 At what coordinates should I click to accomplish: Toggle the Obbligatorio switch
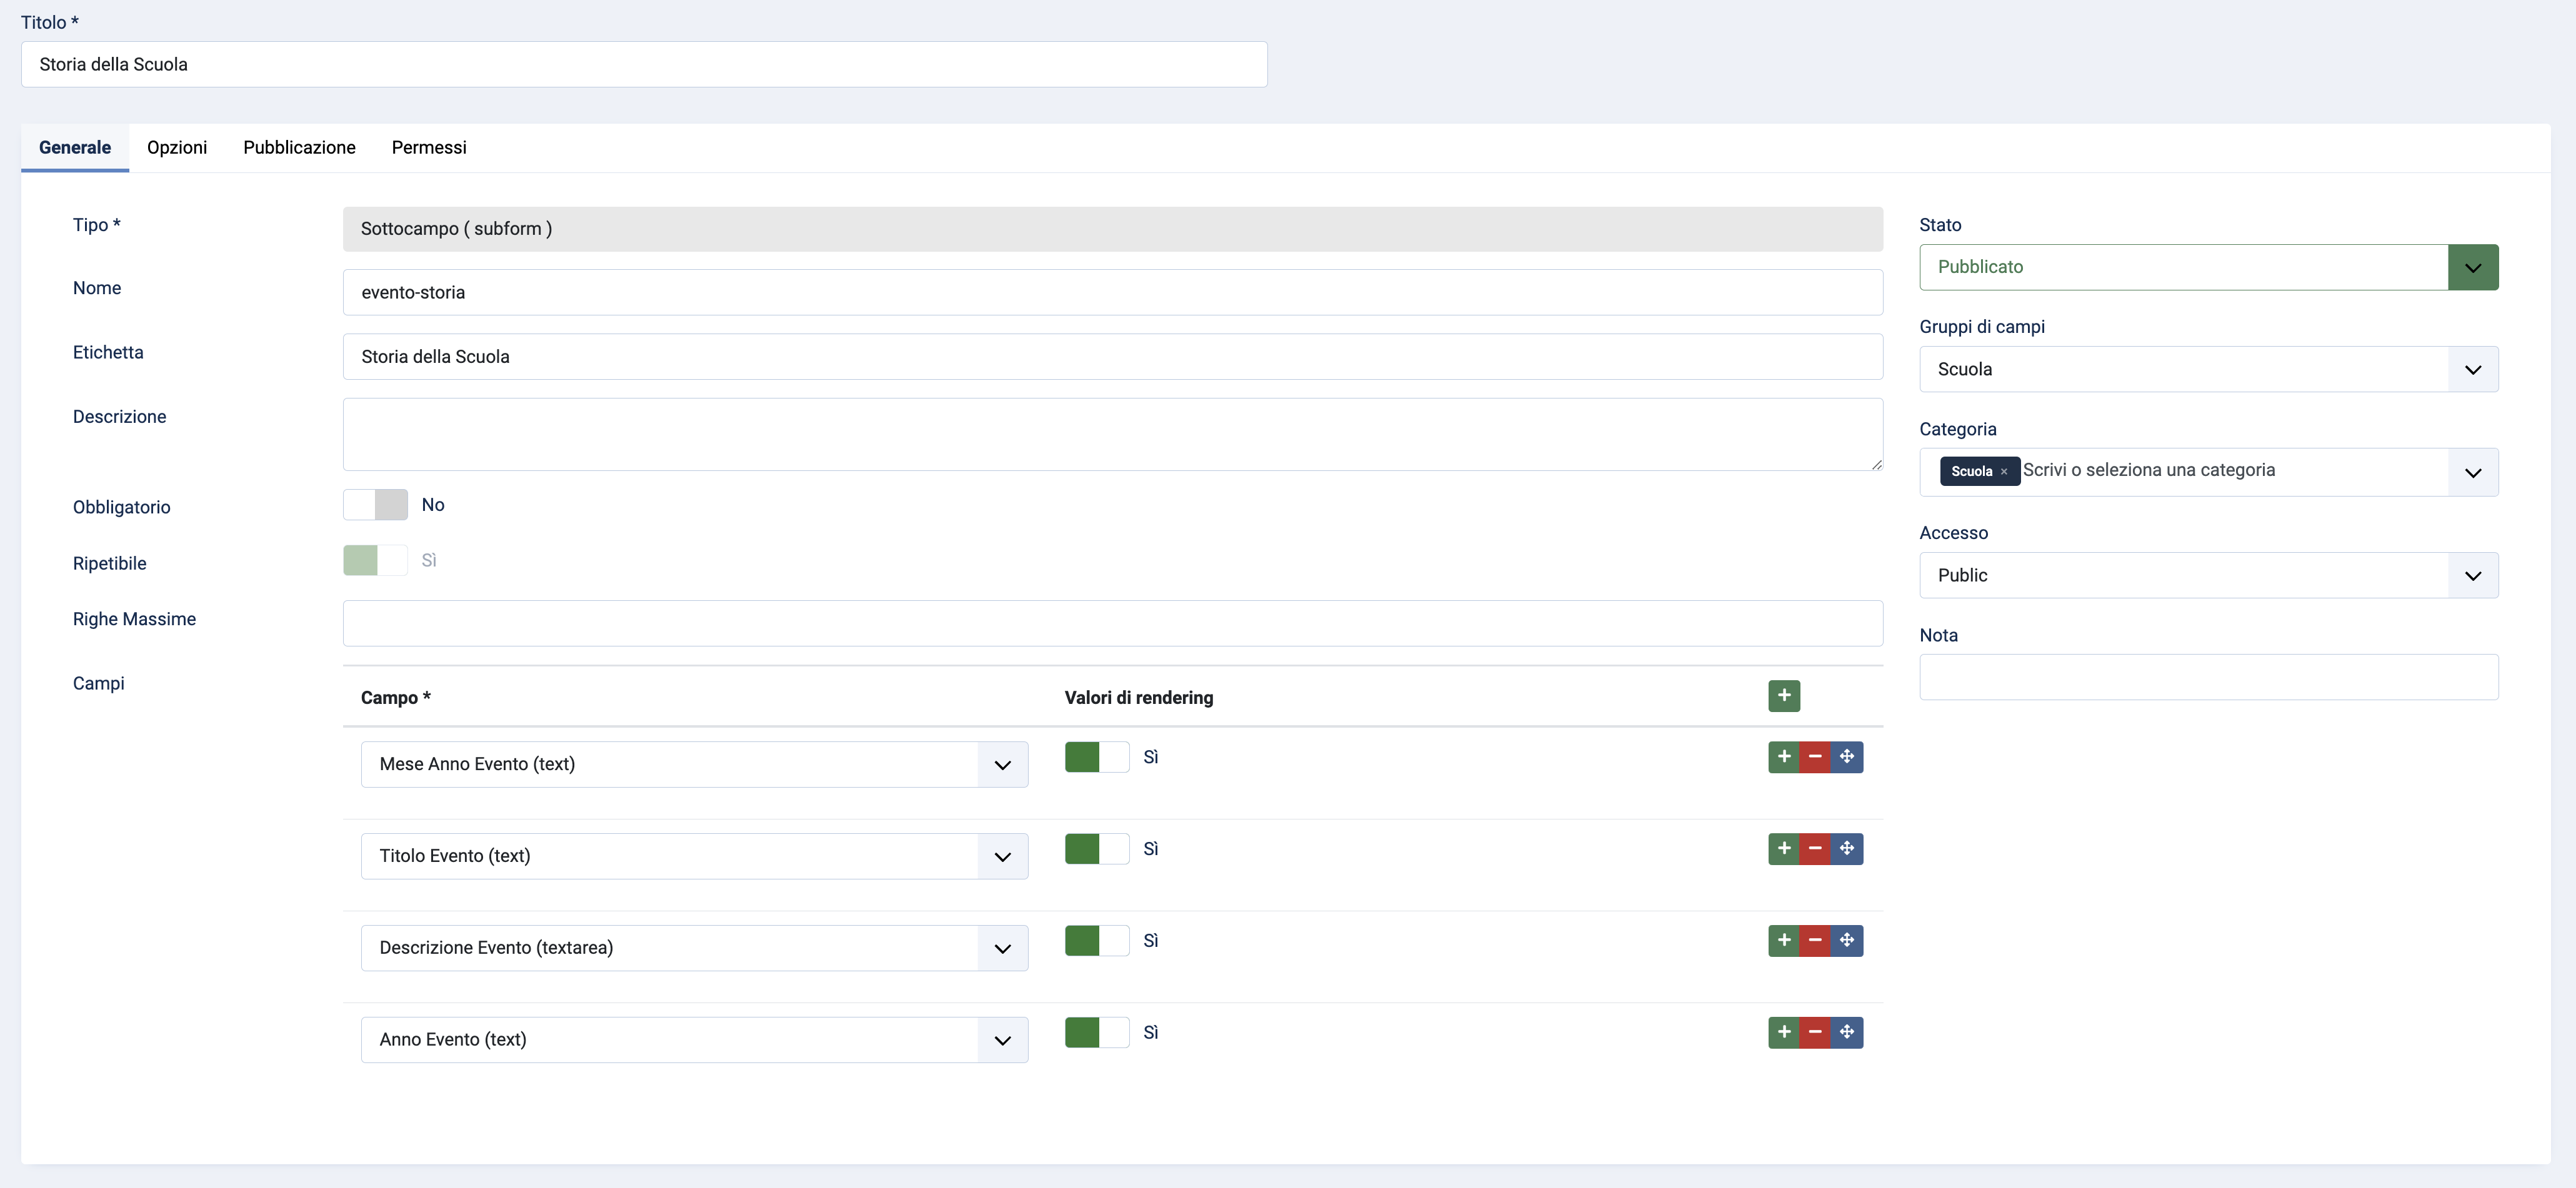click(x=375, y=505)
